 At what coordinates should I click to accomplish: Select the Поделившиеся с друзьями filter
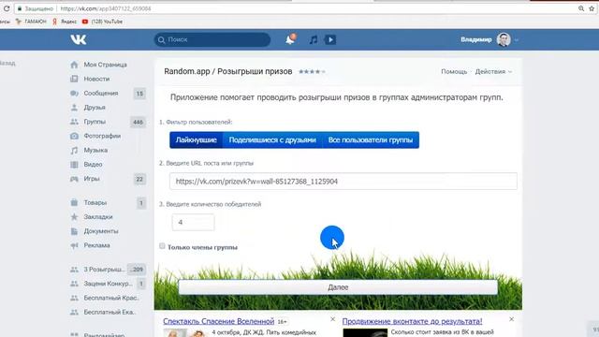click(x=272, y=139)
